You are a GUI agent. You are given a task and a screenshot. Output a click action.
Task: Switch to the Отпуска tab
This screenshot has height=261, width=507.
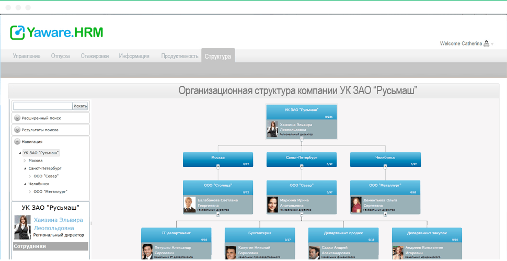[61, 56]
